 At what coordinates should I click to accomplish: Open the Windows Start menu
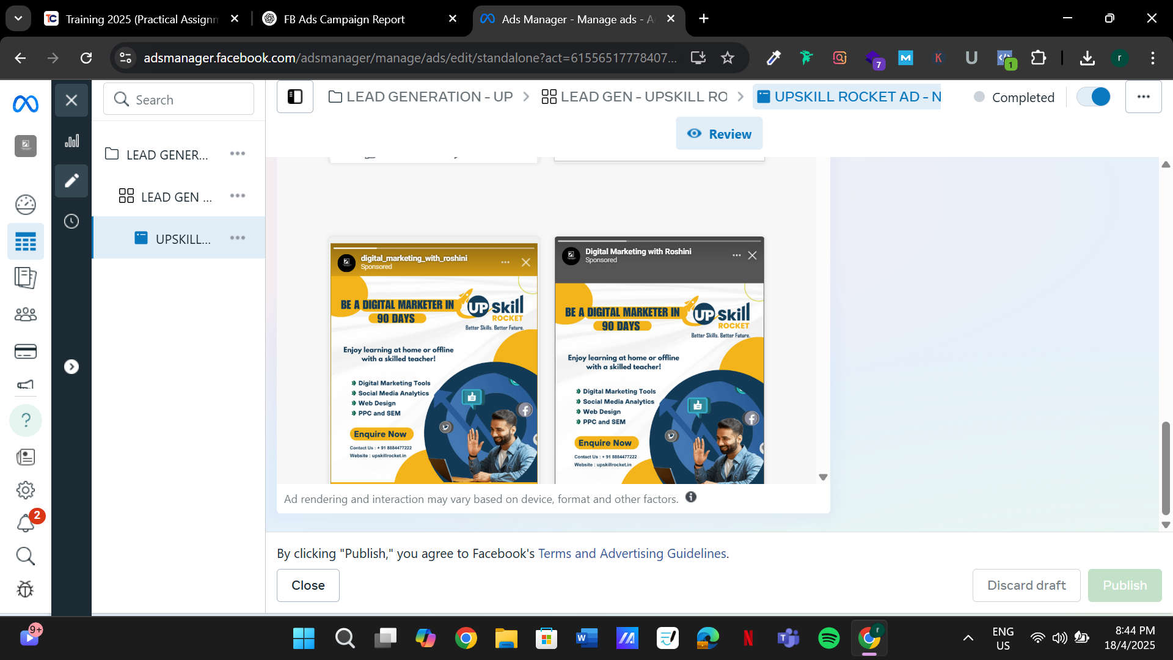pyautogui.click(x=304, y=639)
